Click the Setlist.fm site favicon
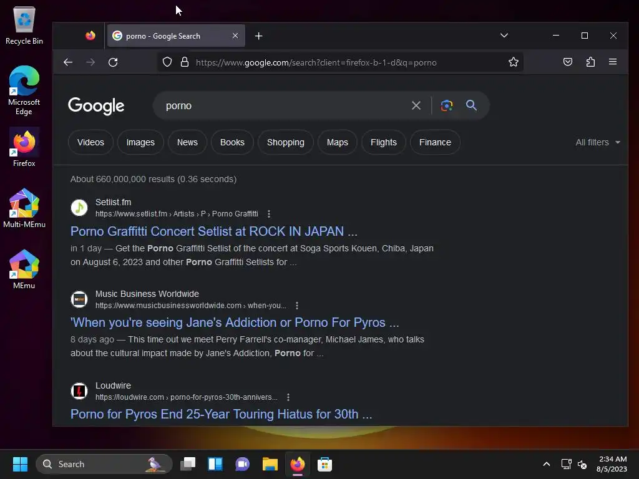The image size is (639, 479). (79, 208)
